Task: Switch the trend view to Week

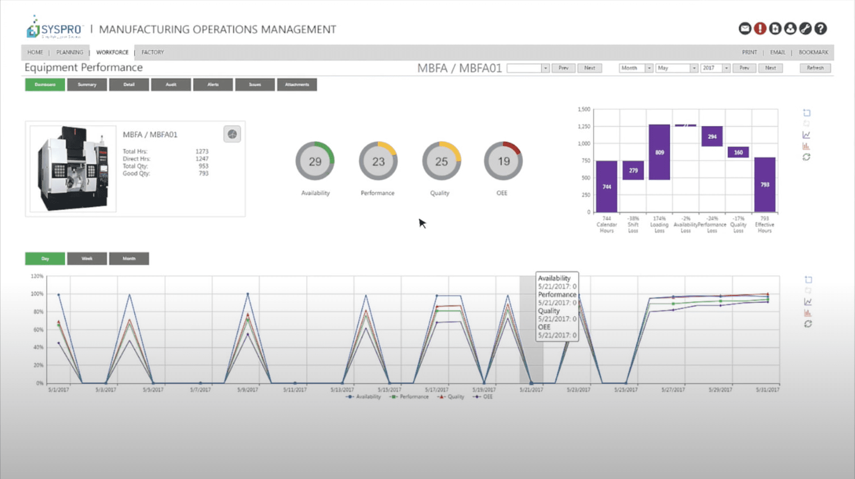Action: [87, 258]
